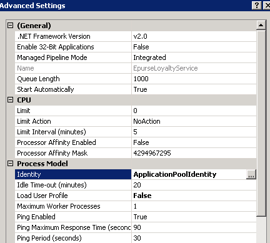The image size is (270, 243).
Task: Click the Help question mark button
Action: pos(257,5)
